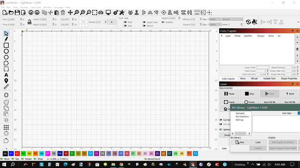Toggle the Welded switch
This screenshot has height=168, width=300.
[x=163, y=22]
